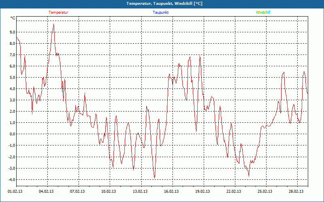Click the °C axis unit label

(x=13, y=18)
